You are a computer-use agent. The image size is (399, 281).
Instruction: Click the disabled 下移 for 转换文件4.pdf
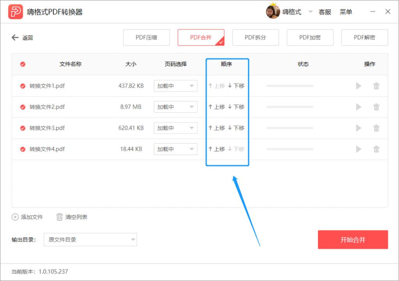[x=236, y=149]
